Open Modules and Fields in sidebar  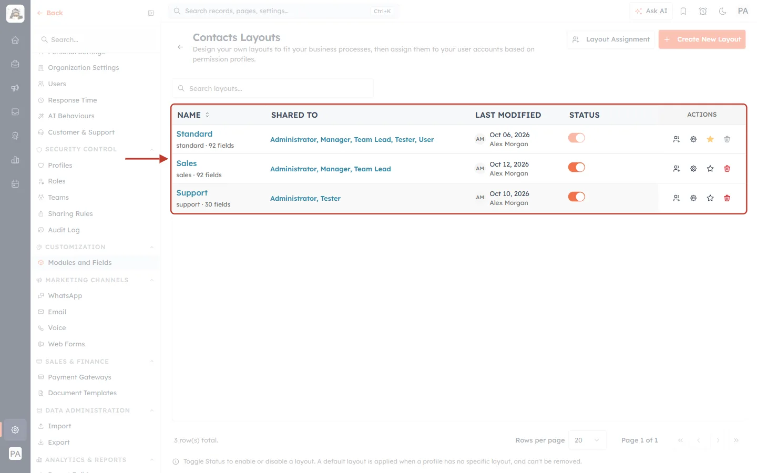tap(96, 263)
